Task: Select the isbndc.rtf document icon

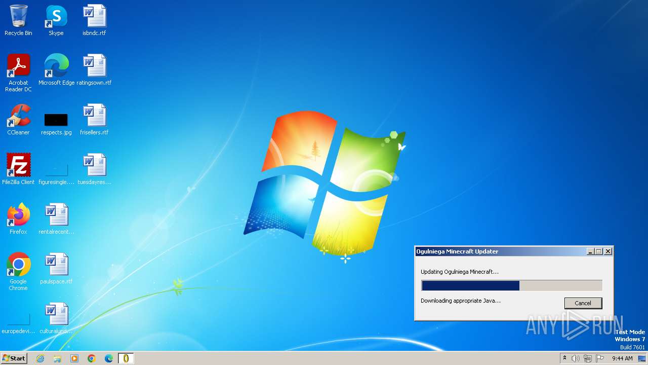Action: click(x=94, y=20)
